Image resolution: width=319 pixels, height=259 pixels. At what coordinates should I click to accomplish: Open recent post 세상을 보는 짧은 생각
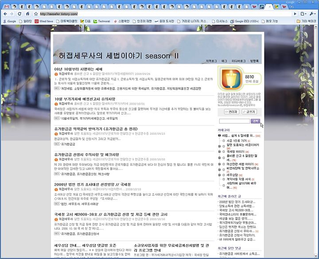236,218
